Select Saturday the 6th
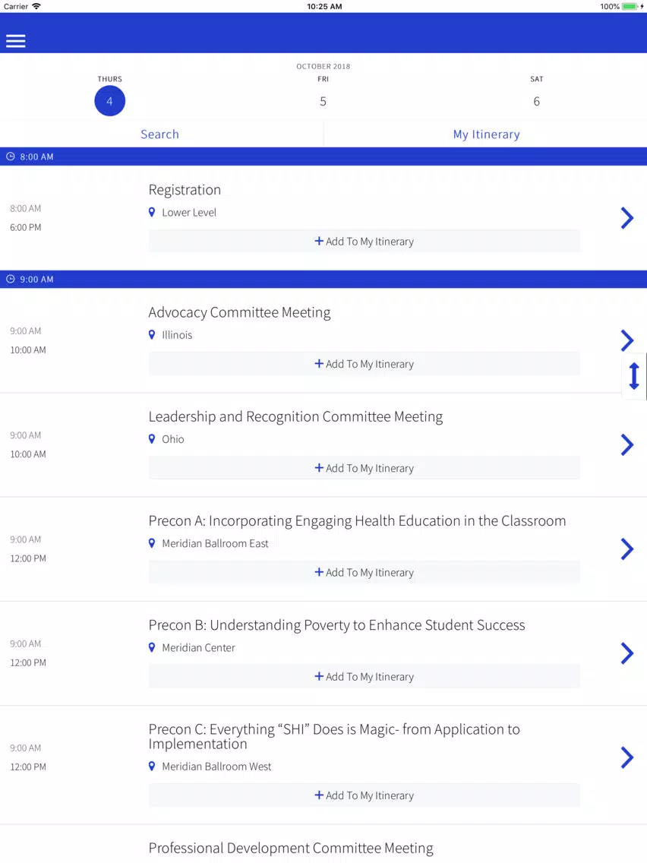Viewport: 647px width, 863px height. [x=536, y=101]
